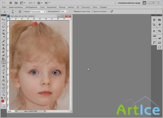
Task: Open the Arrange Documents dropdown
Action: [x=40, y=3]
